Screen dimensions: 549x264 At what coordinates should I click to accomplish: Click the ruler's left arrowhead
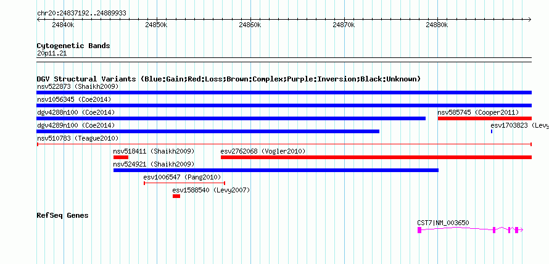pyautogui.click(x=38, y=19)
